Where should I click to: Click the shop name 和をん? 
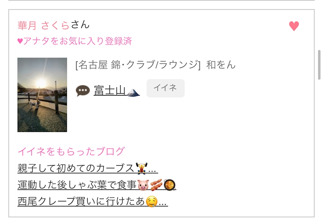(221, 65)
